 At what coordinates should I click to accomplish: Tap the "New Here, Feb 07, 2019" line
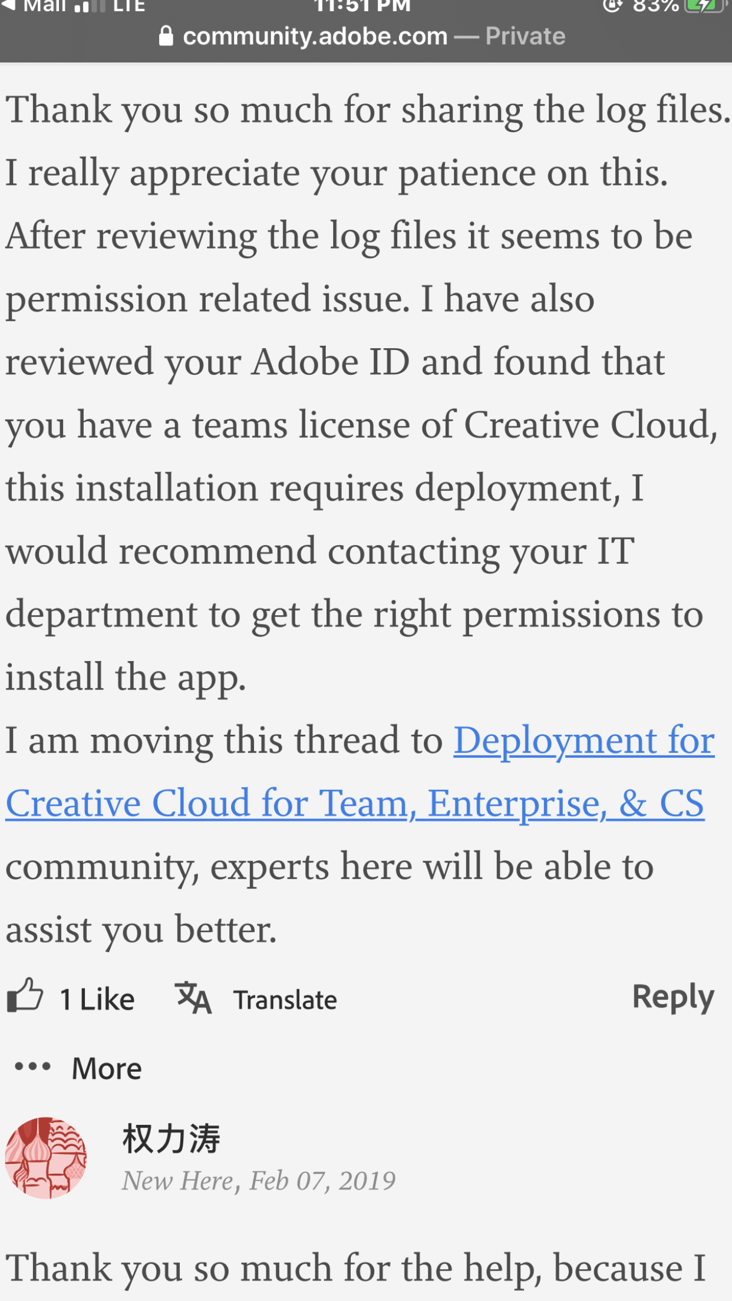(259, 1181)
